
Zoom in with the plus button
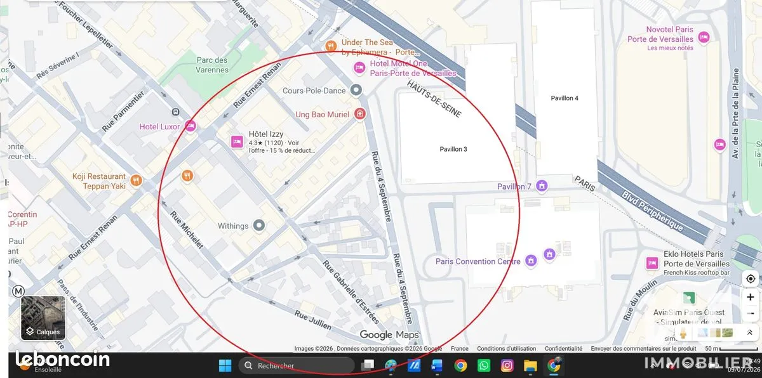751,297
